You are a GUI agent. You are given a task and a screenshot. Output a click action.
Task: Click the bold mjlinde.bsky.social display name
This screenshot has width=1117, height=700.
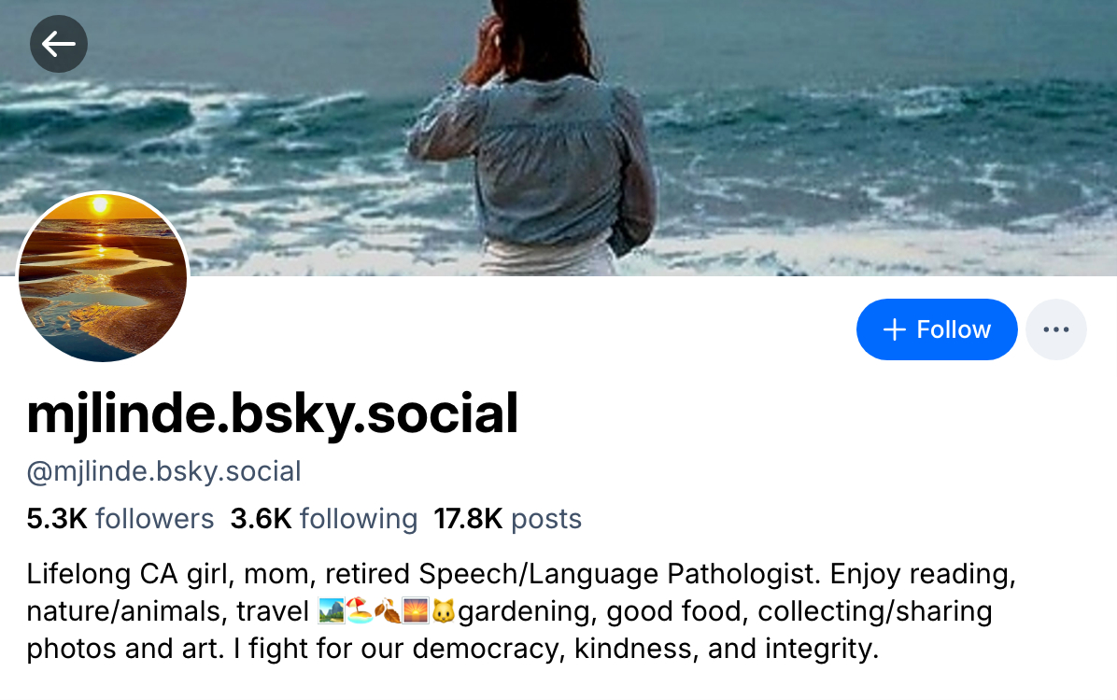[272, 413]
